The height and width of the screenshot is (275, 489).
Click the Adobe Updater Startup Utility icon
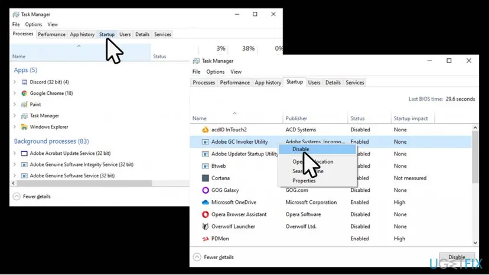point(205,154)
